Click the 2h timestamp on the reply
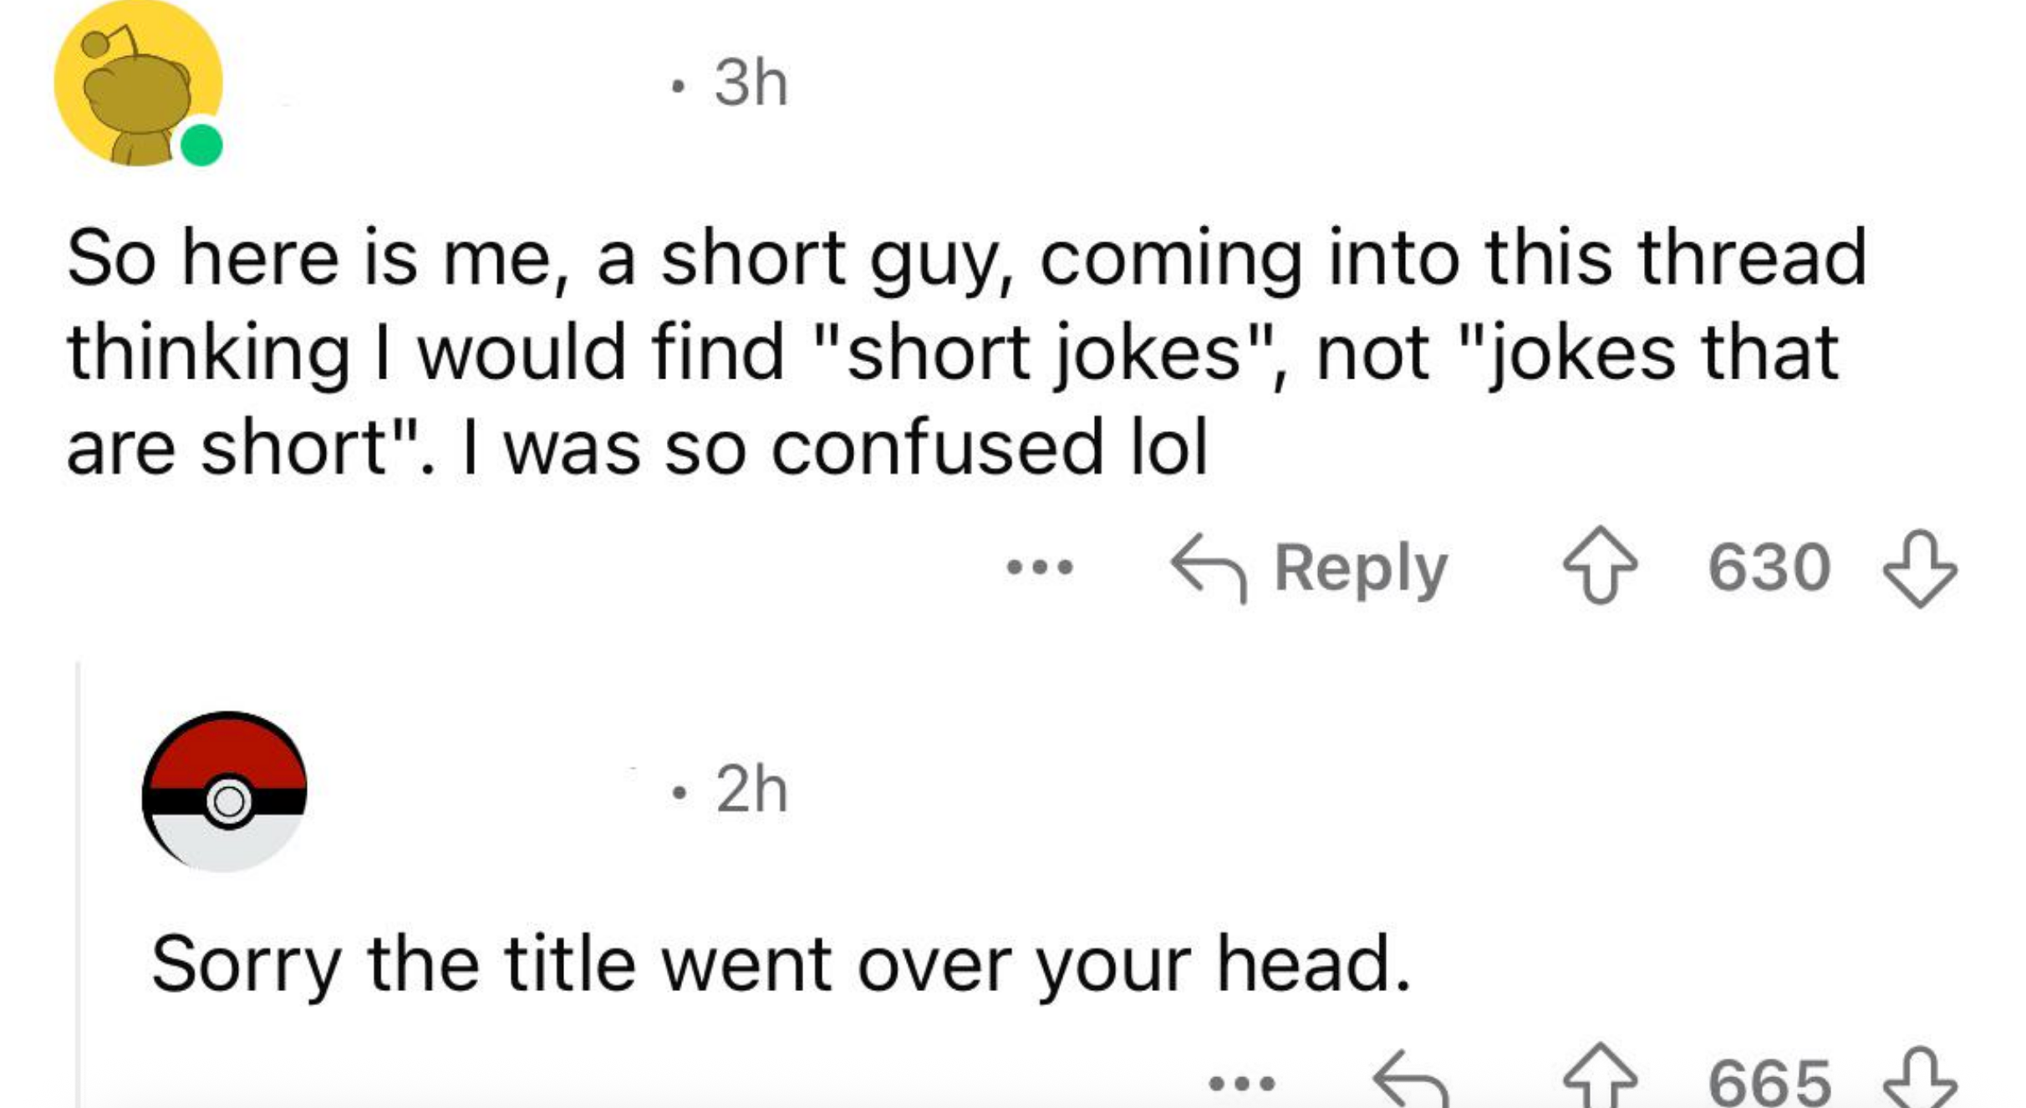2026x1108 pixels. point(751,789)
